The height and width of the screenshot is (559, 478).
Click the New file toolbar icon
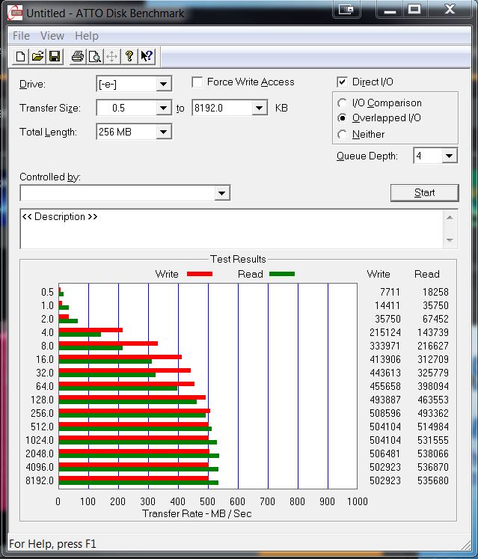(x=21, y=57)
